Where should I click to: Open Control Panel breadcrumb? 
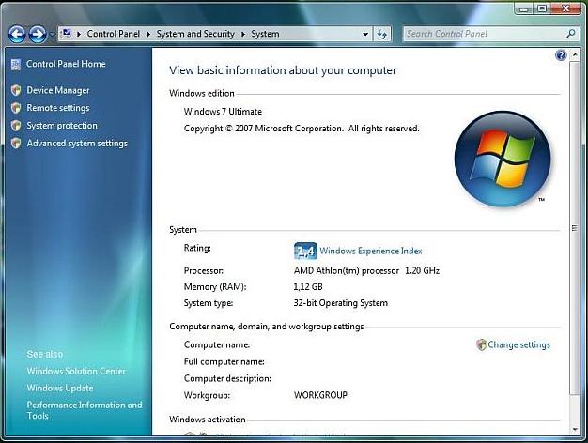pos(114,34)
